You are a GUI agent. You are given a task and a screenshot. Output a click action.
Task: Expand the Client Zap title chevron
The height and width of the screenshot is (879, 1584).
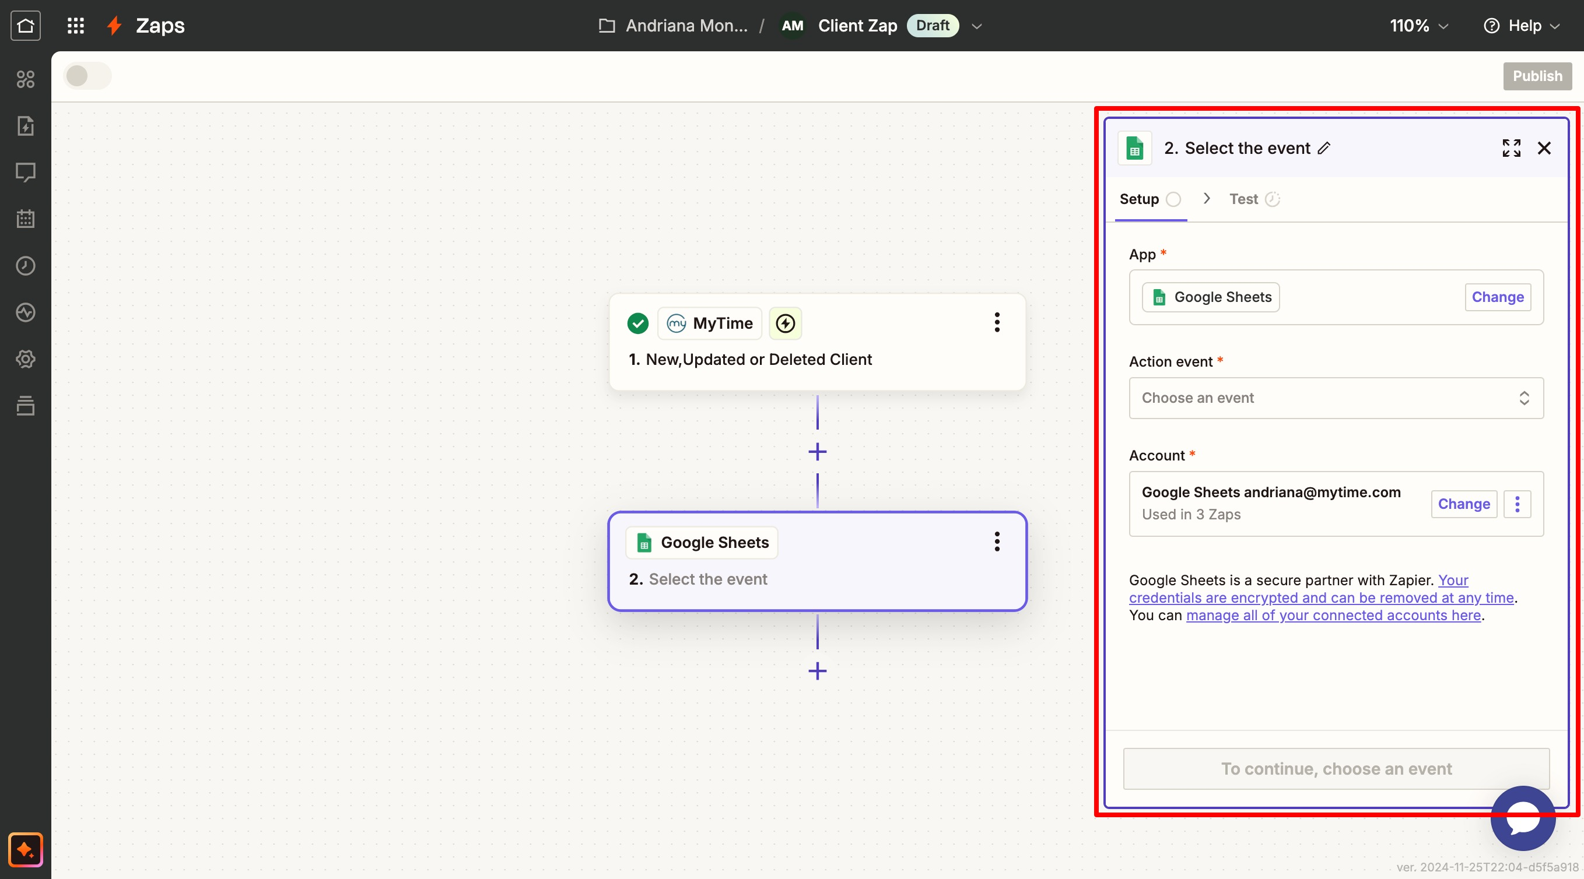click(976, 26)
